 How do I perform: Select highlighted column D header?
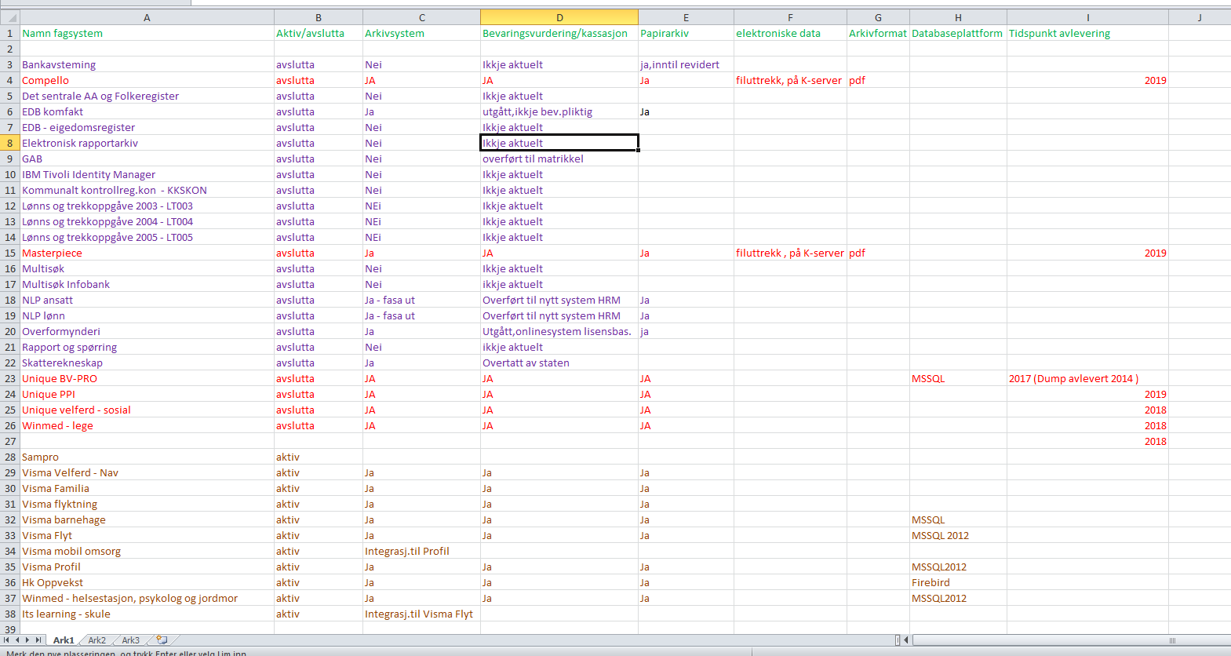pos(559,17)
